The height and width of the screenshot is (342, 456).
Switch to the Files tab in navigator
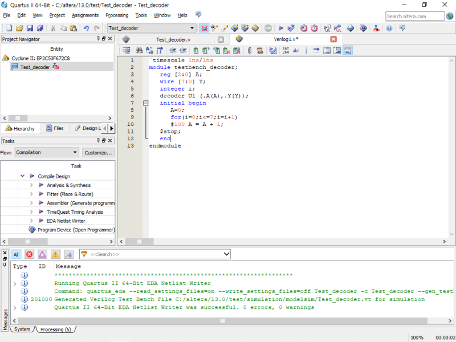click(x=55, y=128)
